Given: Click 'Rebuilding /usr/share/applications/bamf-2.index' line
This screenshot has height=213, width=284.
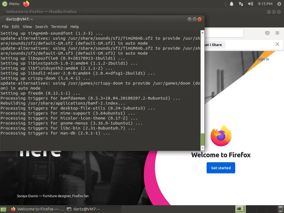Looking at the screenshot, I should tap(63, 103).
